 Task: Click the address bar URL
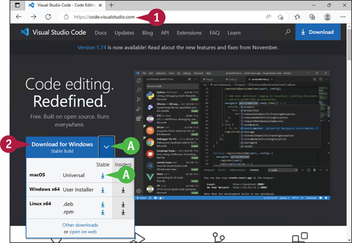(104, 17)
